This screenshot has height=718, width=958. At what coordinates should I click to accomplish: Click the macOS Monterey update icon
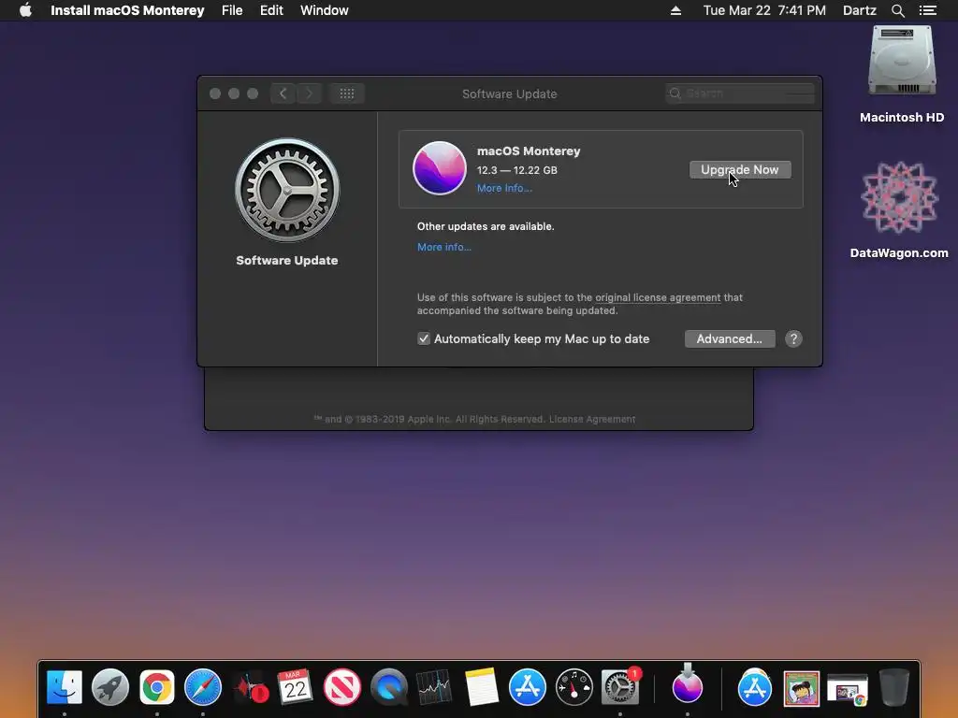tap(440, 168)
